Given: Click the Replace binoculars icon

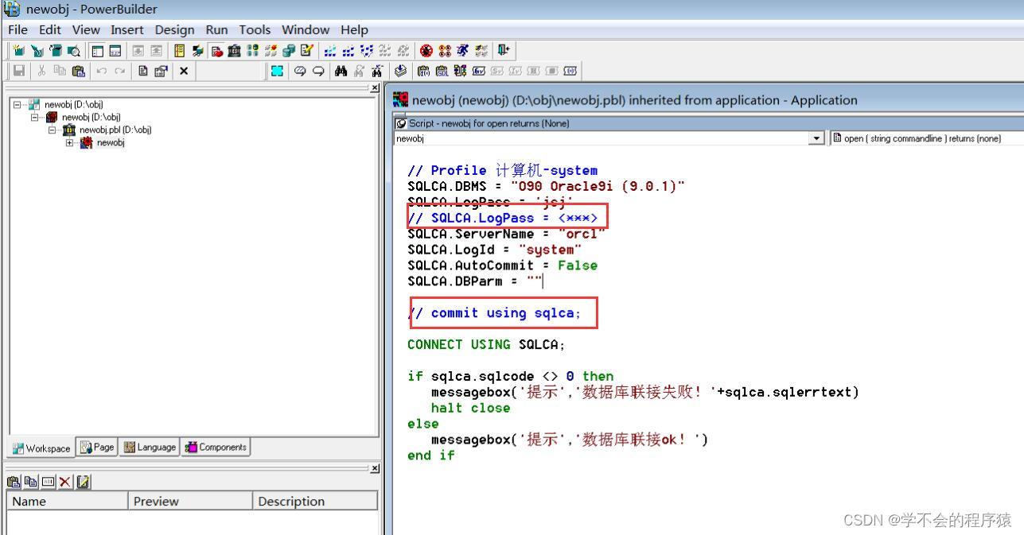Looking at the screenshot, I should click(377, 71).
